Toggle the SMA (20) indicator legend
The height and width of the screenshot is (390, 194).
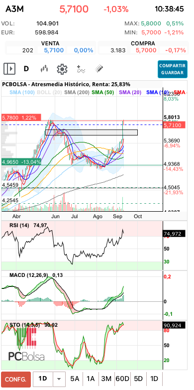click(130, 93)
